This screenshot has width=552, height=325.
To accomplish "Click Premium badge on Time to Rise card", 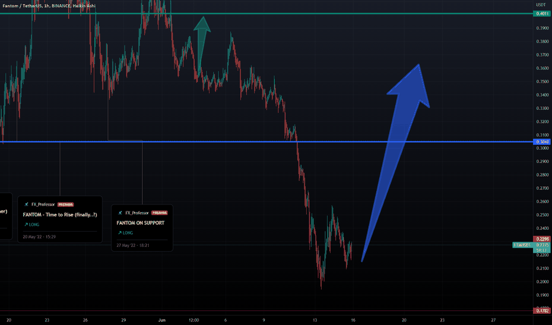I will 66,204.
